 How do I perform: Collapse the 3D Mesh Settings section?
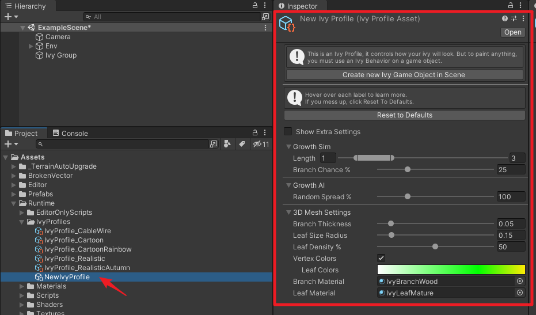288,212
